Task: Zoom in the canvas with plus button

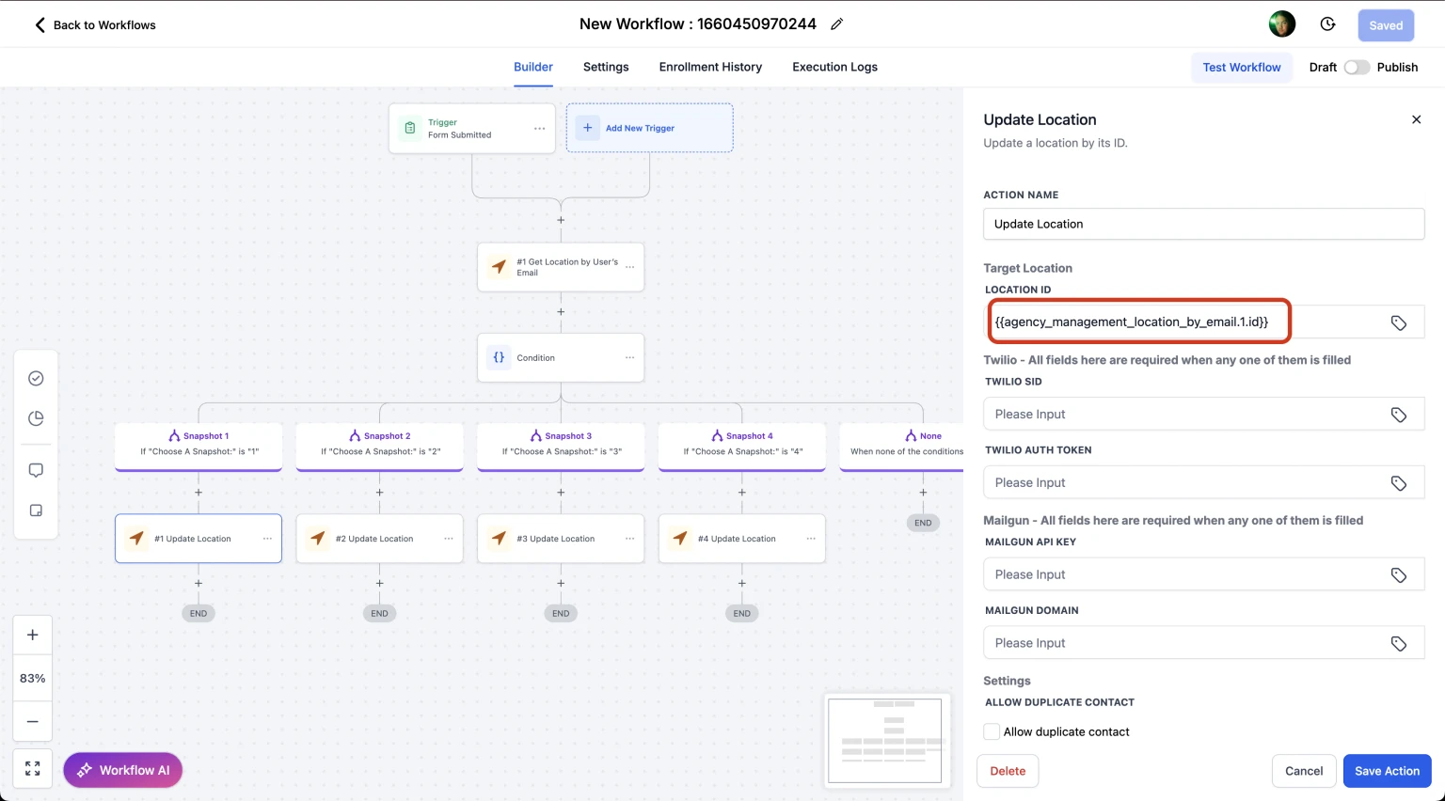Action: tap(33, 635)
